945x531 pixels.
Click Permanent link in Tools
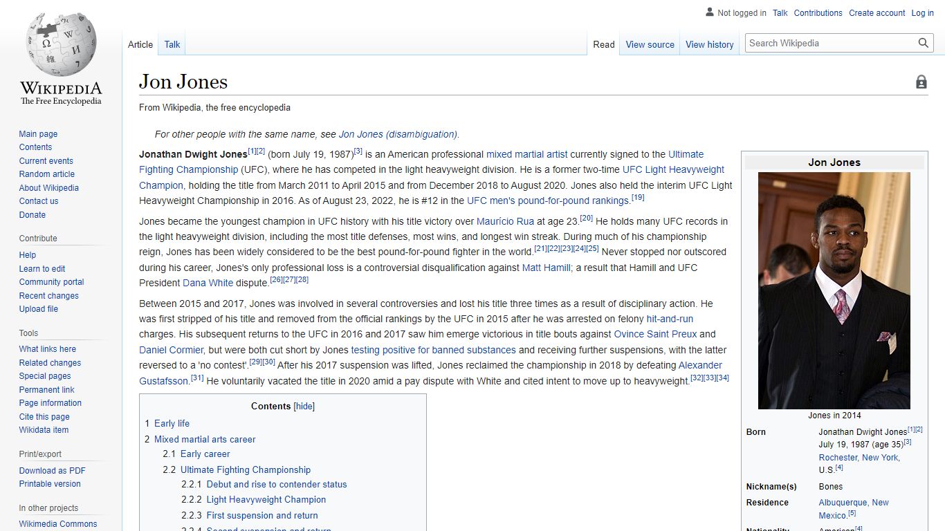pos(47,390)
